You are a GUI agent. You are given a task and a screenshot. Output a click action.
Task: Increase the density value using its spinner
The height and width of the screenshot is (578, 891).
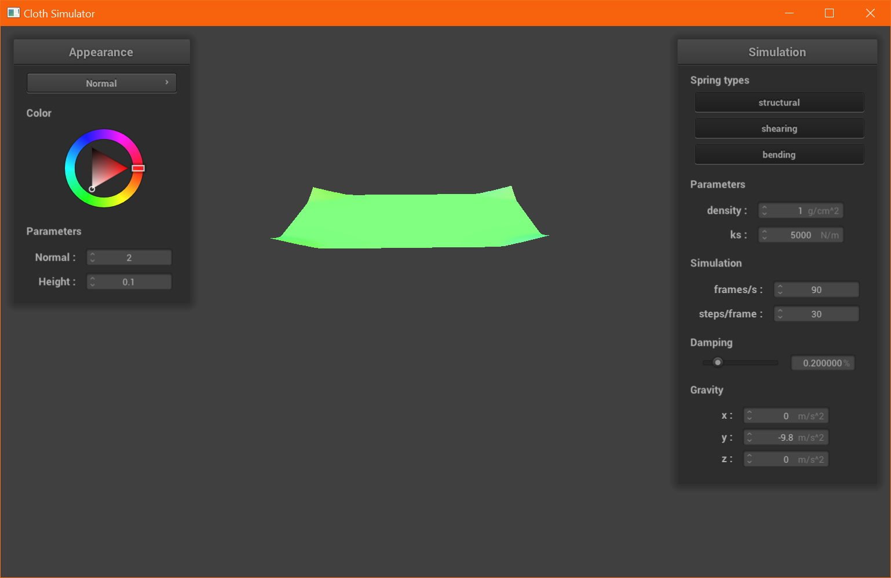765,207
